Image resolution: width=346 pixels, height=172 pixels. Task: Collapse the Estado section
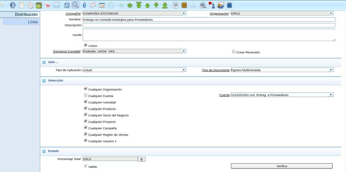(x=44, y=151)
